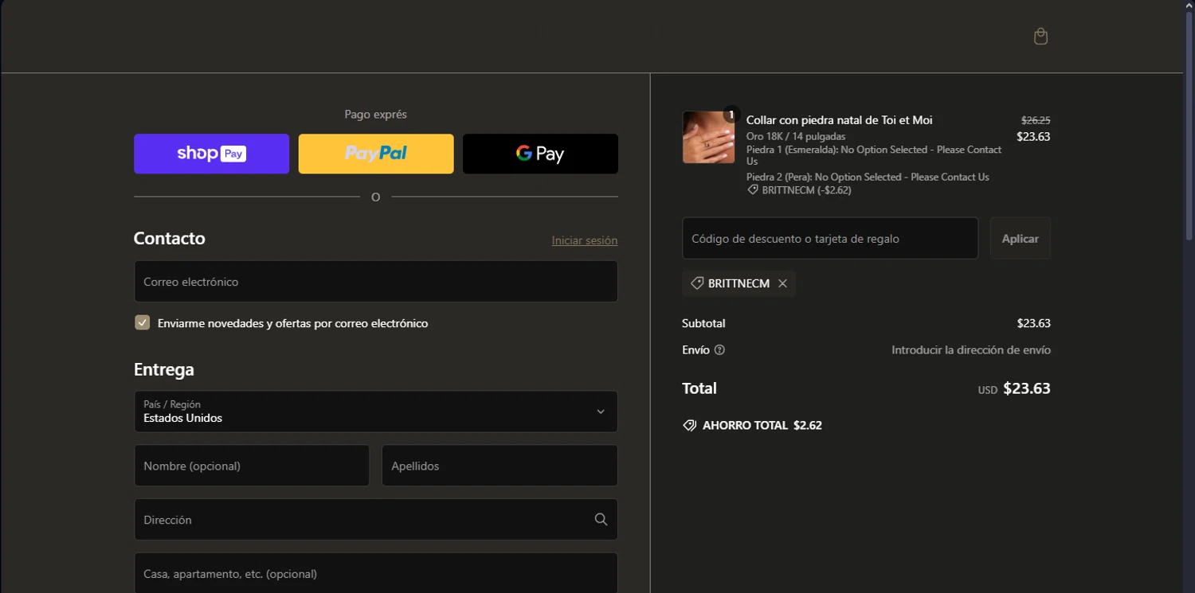Click the address search magnifier icon
The height and width of the screenshot is (593, 1195).
(601, 520)
